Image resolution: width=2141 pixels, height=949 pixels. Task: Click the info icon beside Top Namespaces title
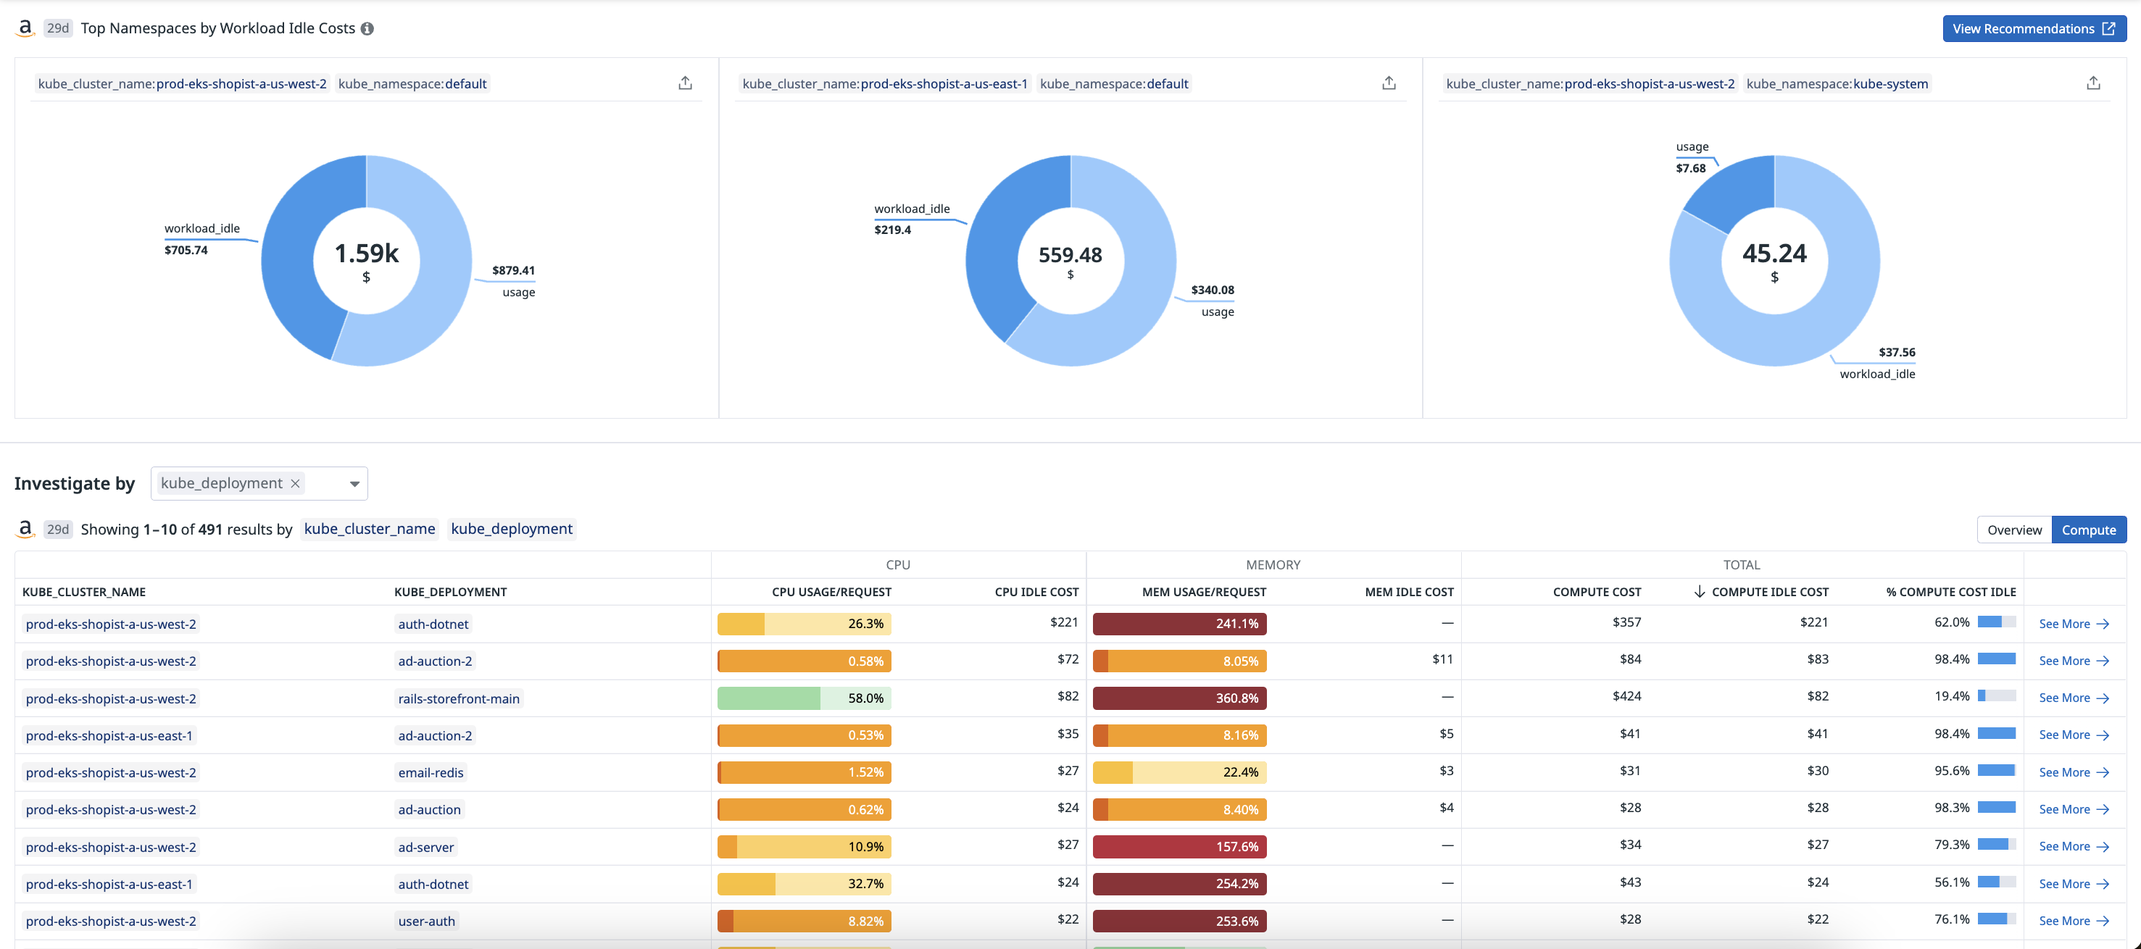[x=367, y=28]
